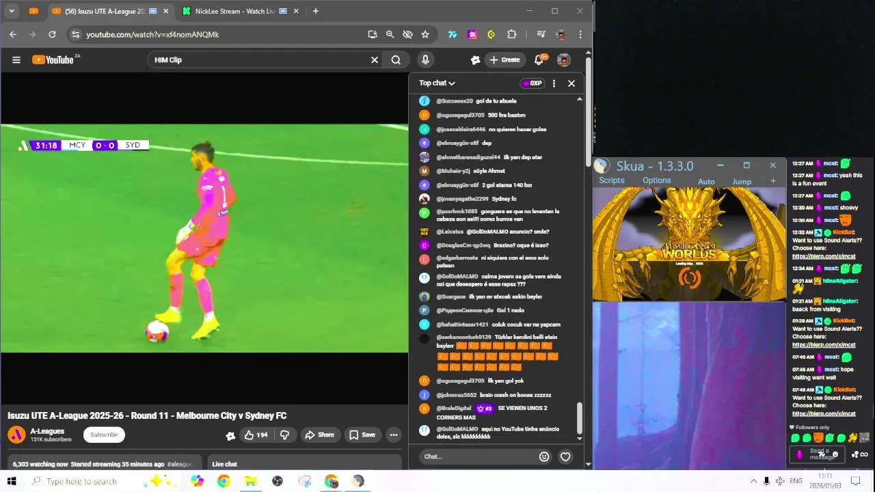Close the live chat panel
The image size is (875, 492).
coord(571,83)
